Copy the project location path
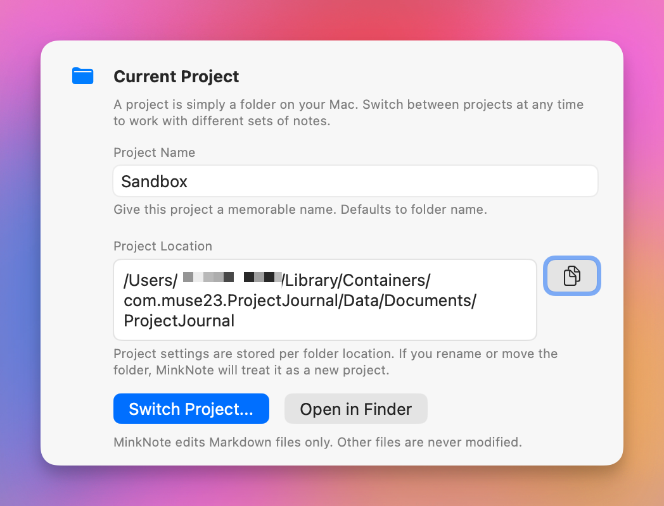This screenshot has height=506, width=664. (571, 276)
